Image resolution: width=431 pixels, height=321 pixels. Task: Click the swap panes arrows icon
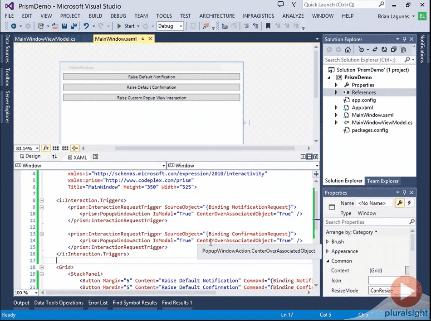[54, 156]
